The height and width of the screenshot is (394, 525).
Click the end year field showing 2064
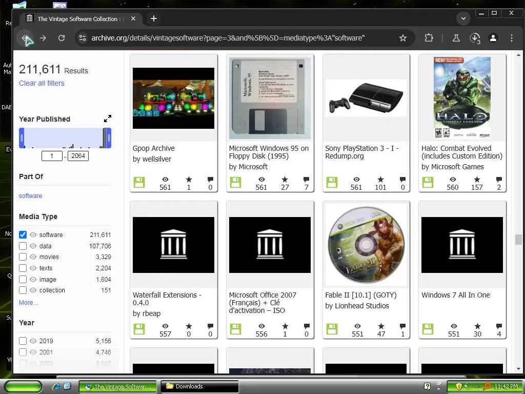78,156
